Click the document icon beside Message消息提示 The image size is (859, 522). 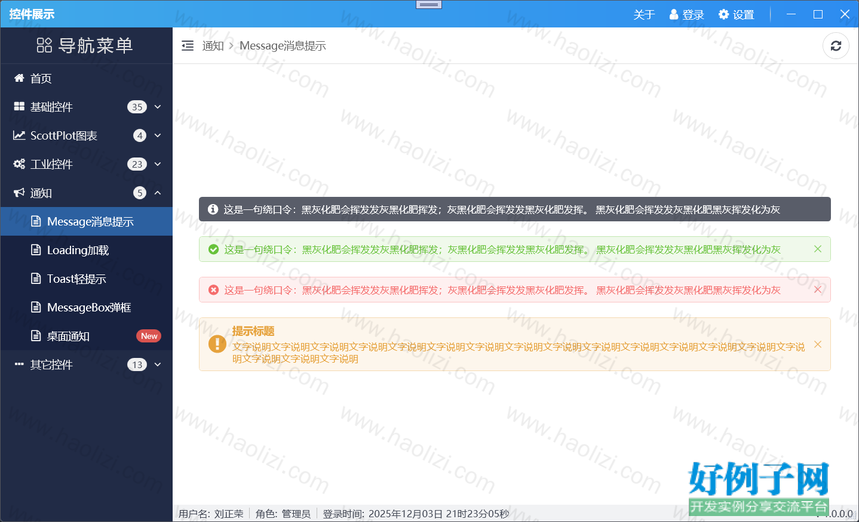point(36,221)
